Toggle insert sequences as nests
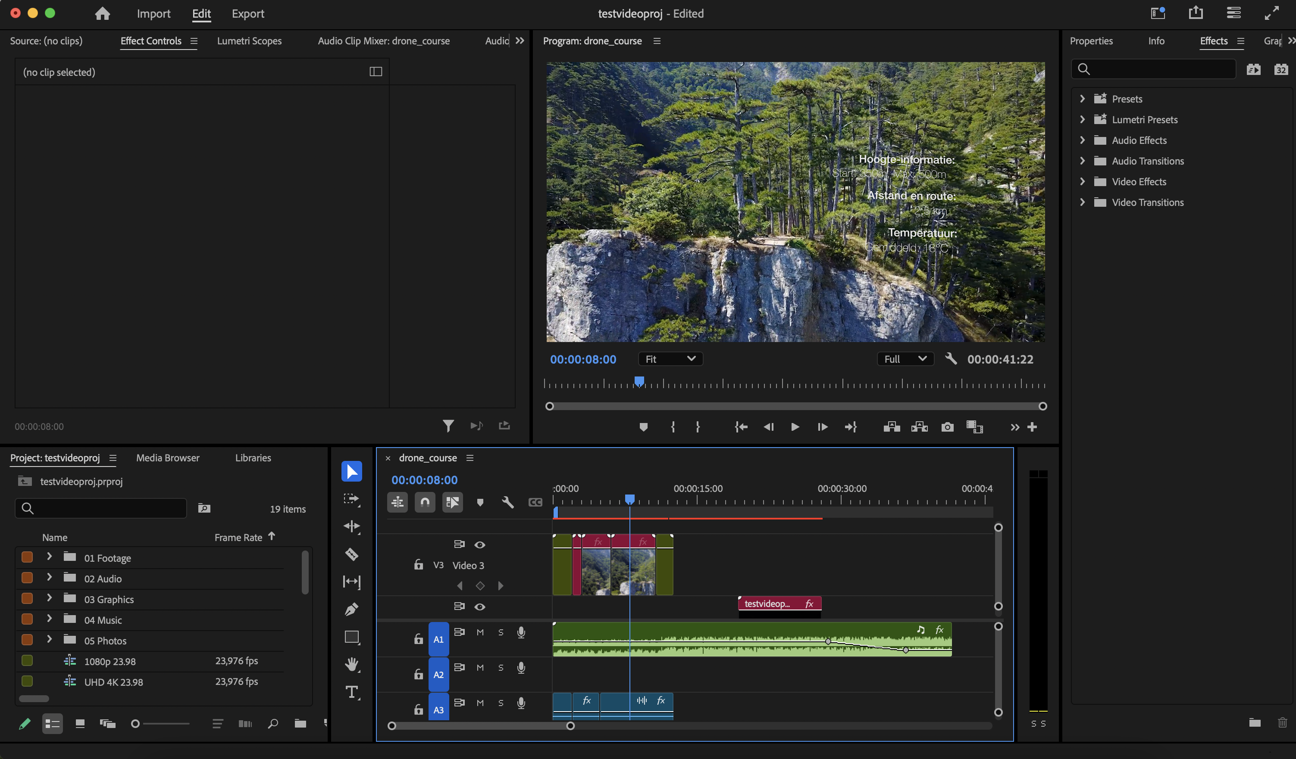The image size is (1296, 759). (398, 502)
